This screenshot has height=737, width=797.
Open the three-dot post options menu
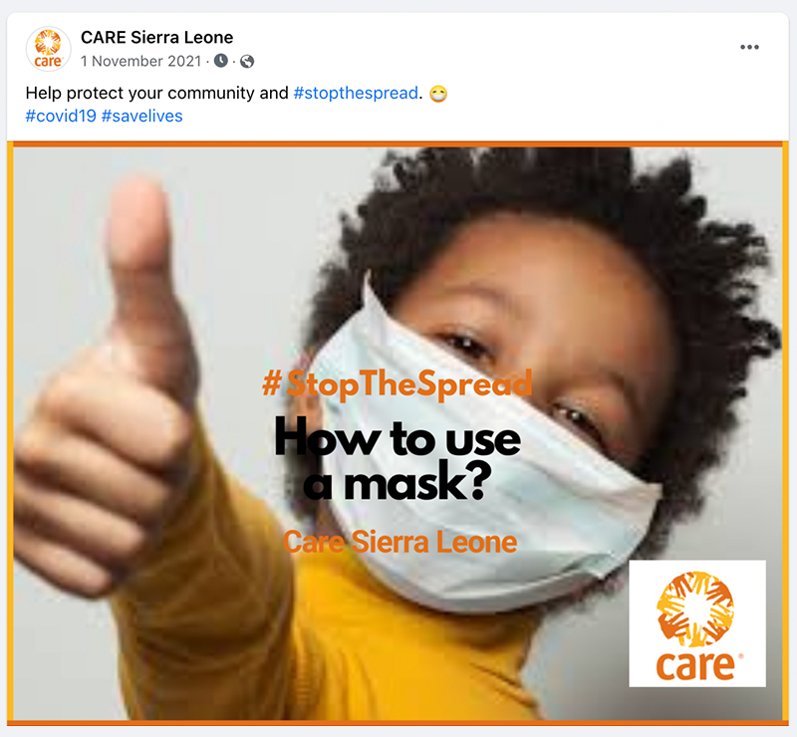point(749,47)
